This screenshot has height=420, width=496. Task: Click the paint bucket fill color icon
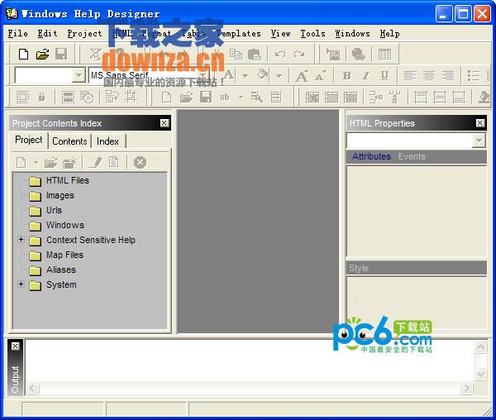(263, 75)
